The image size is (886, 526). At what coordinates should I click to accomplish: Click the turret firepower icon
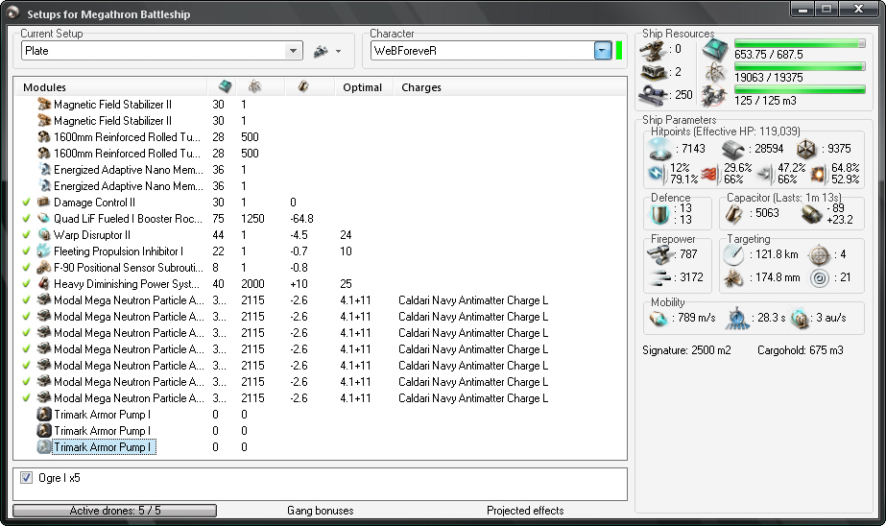(659, 253)
